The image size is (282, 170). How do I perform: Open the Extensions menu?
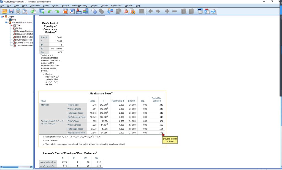click(x=116, y=6)
